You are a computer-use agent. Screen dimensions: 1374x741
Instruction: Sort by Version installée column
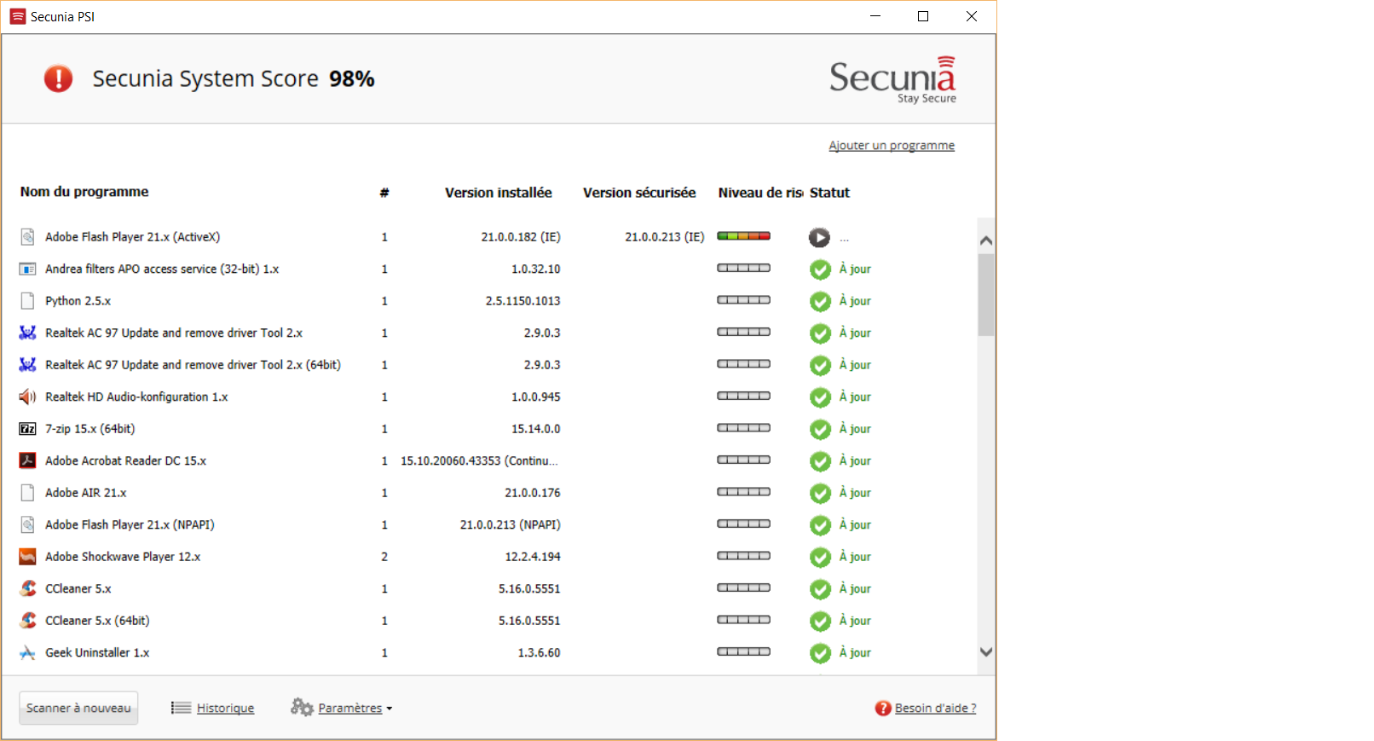tap(499, 193)
